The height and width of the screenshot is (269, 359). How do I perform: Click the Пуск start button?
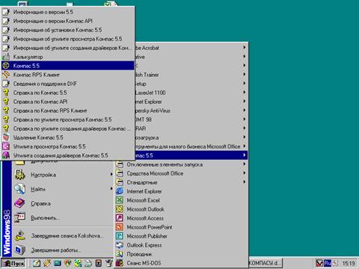(x=13, y=263)
